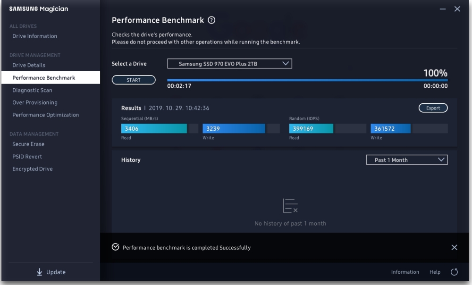Image resolution: width=472 pixels, height=285 pixels.
Task: Click the benchmark progress bar
Action: point(307,80)
